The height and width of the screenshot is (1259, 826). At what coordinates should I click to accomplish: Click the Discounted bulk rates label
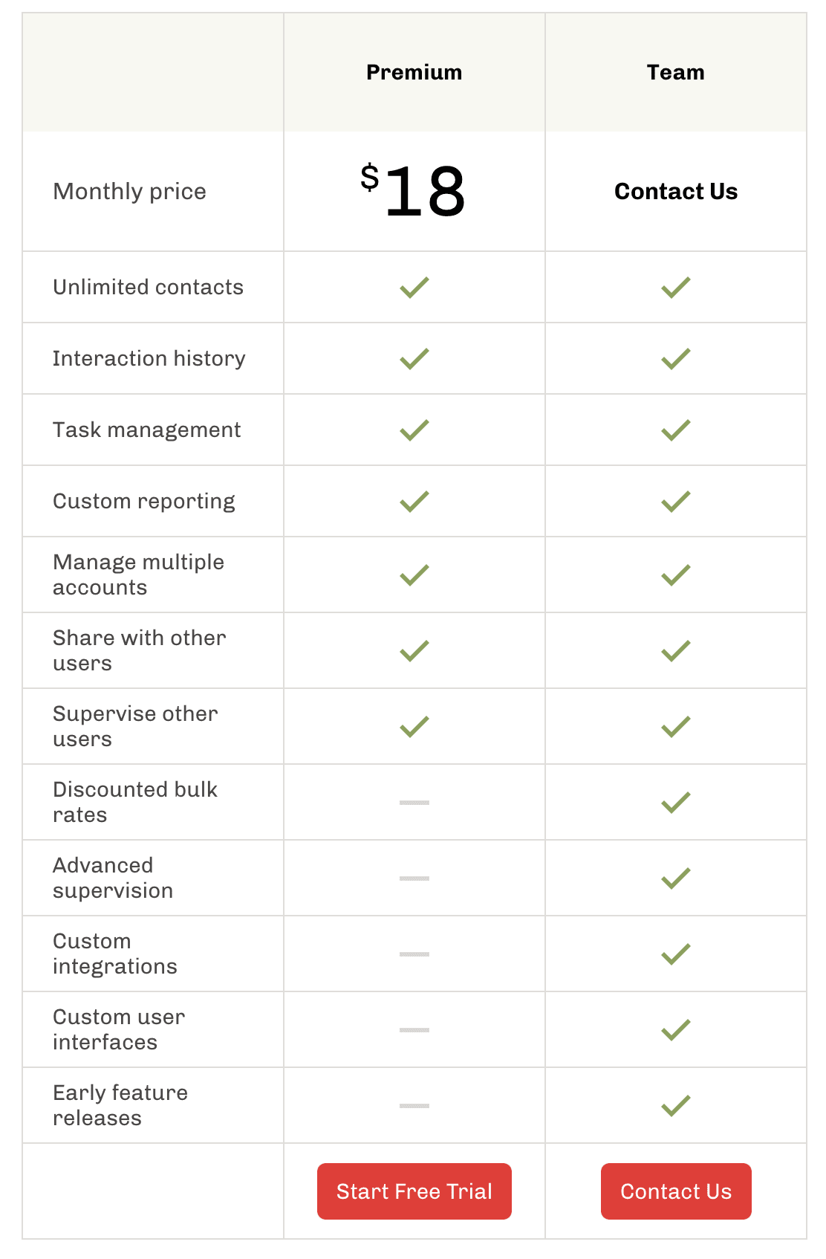(134, 802)
